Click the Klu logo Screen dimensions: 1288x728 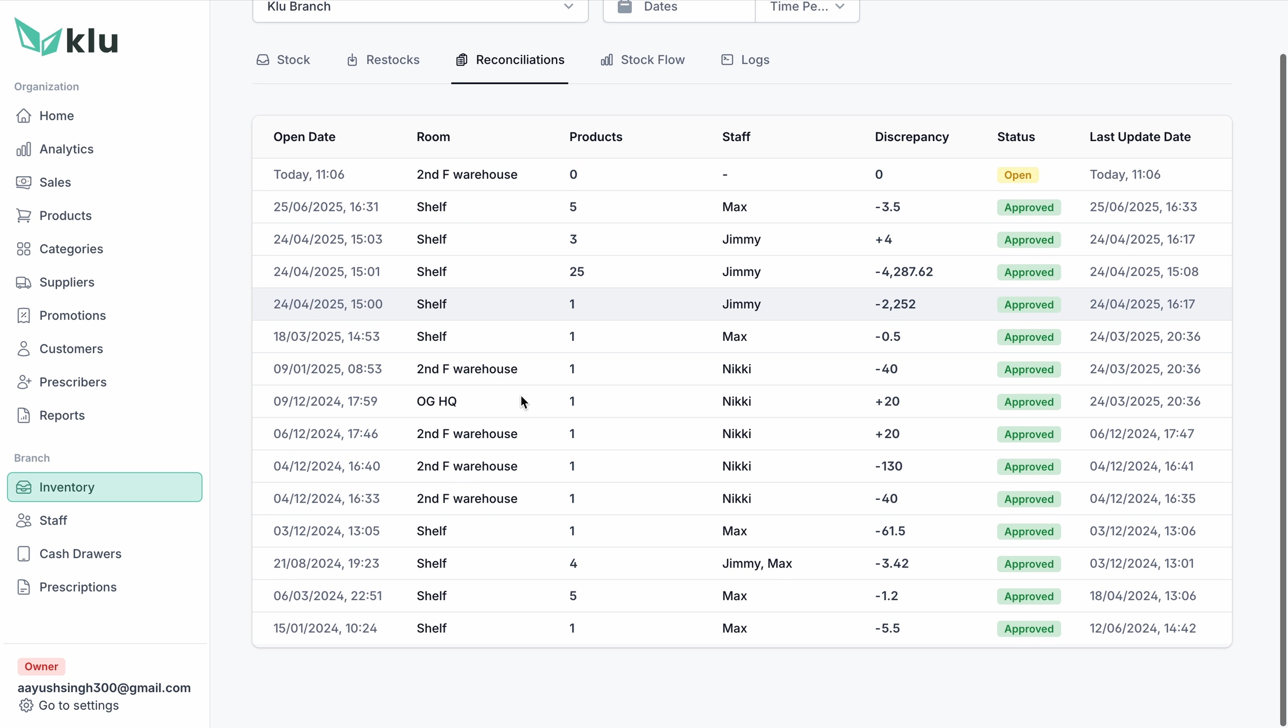pyautogui.click(x=66, y=37)
